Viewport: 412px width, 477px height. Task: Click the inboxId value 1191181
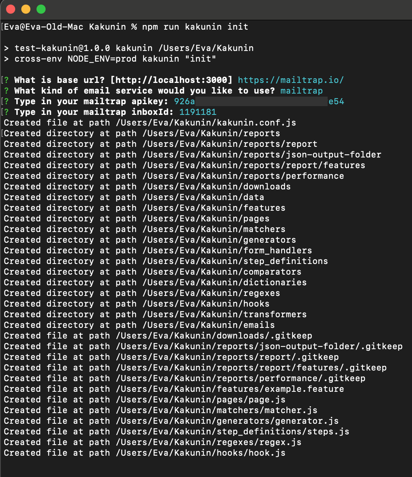tap(198, 112)
